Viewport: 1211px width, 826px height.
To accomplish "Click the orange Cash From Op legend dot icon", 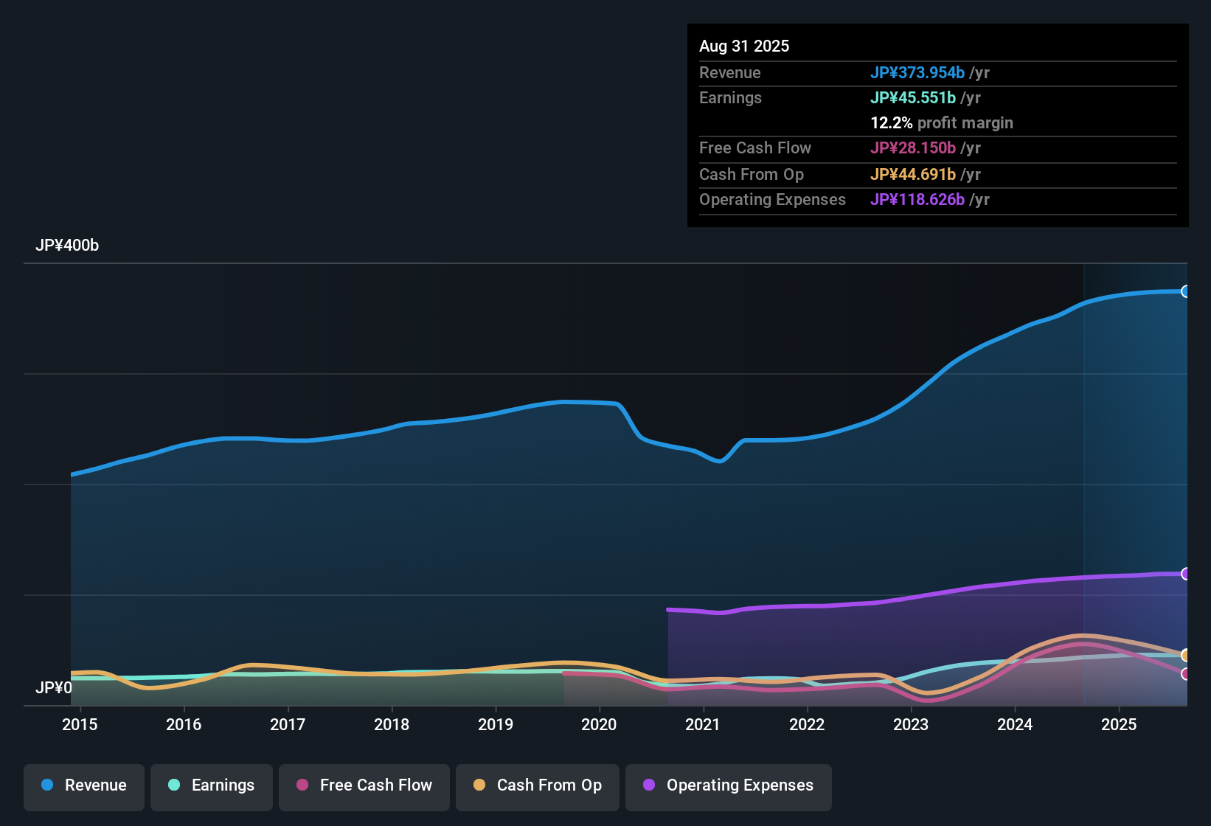I will click(479, 785).
